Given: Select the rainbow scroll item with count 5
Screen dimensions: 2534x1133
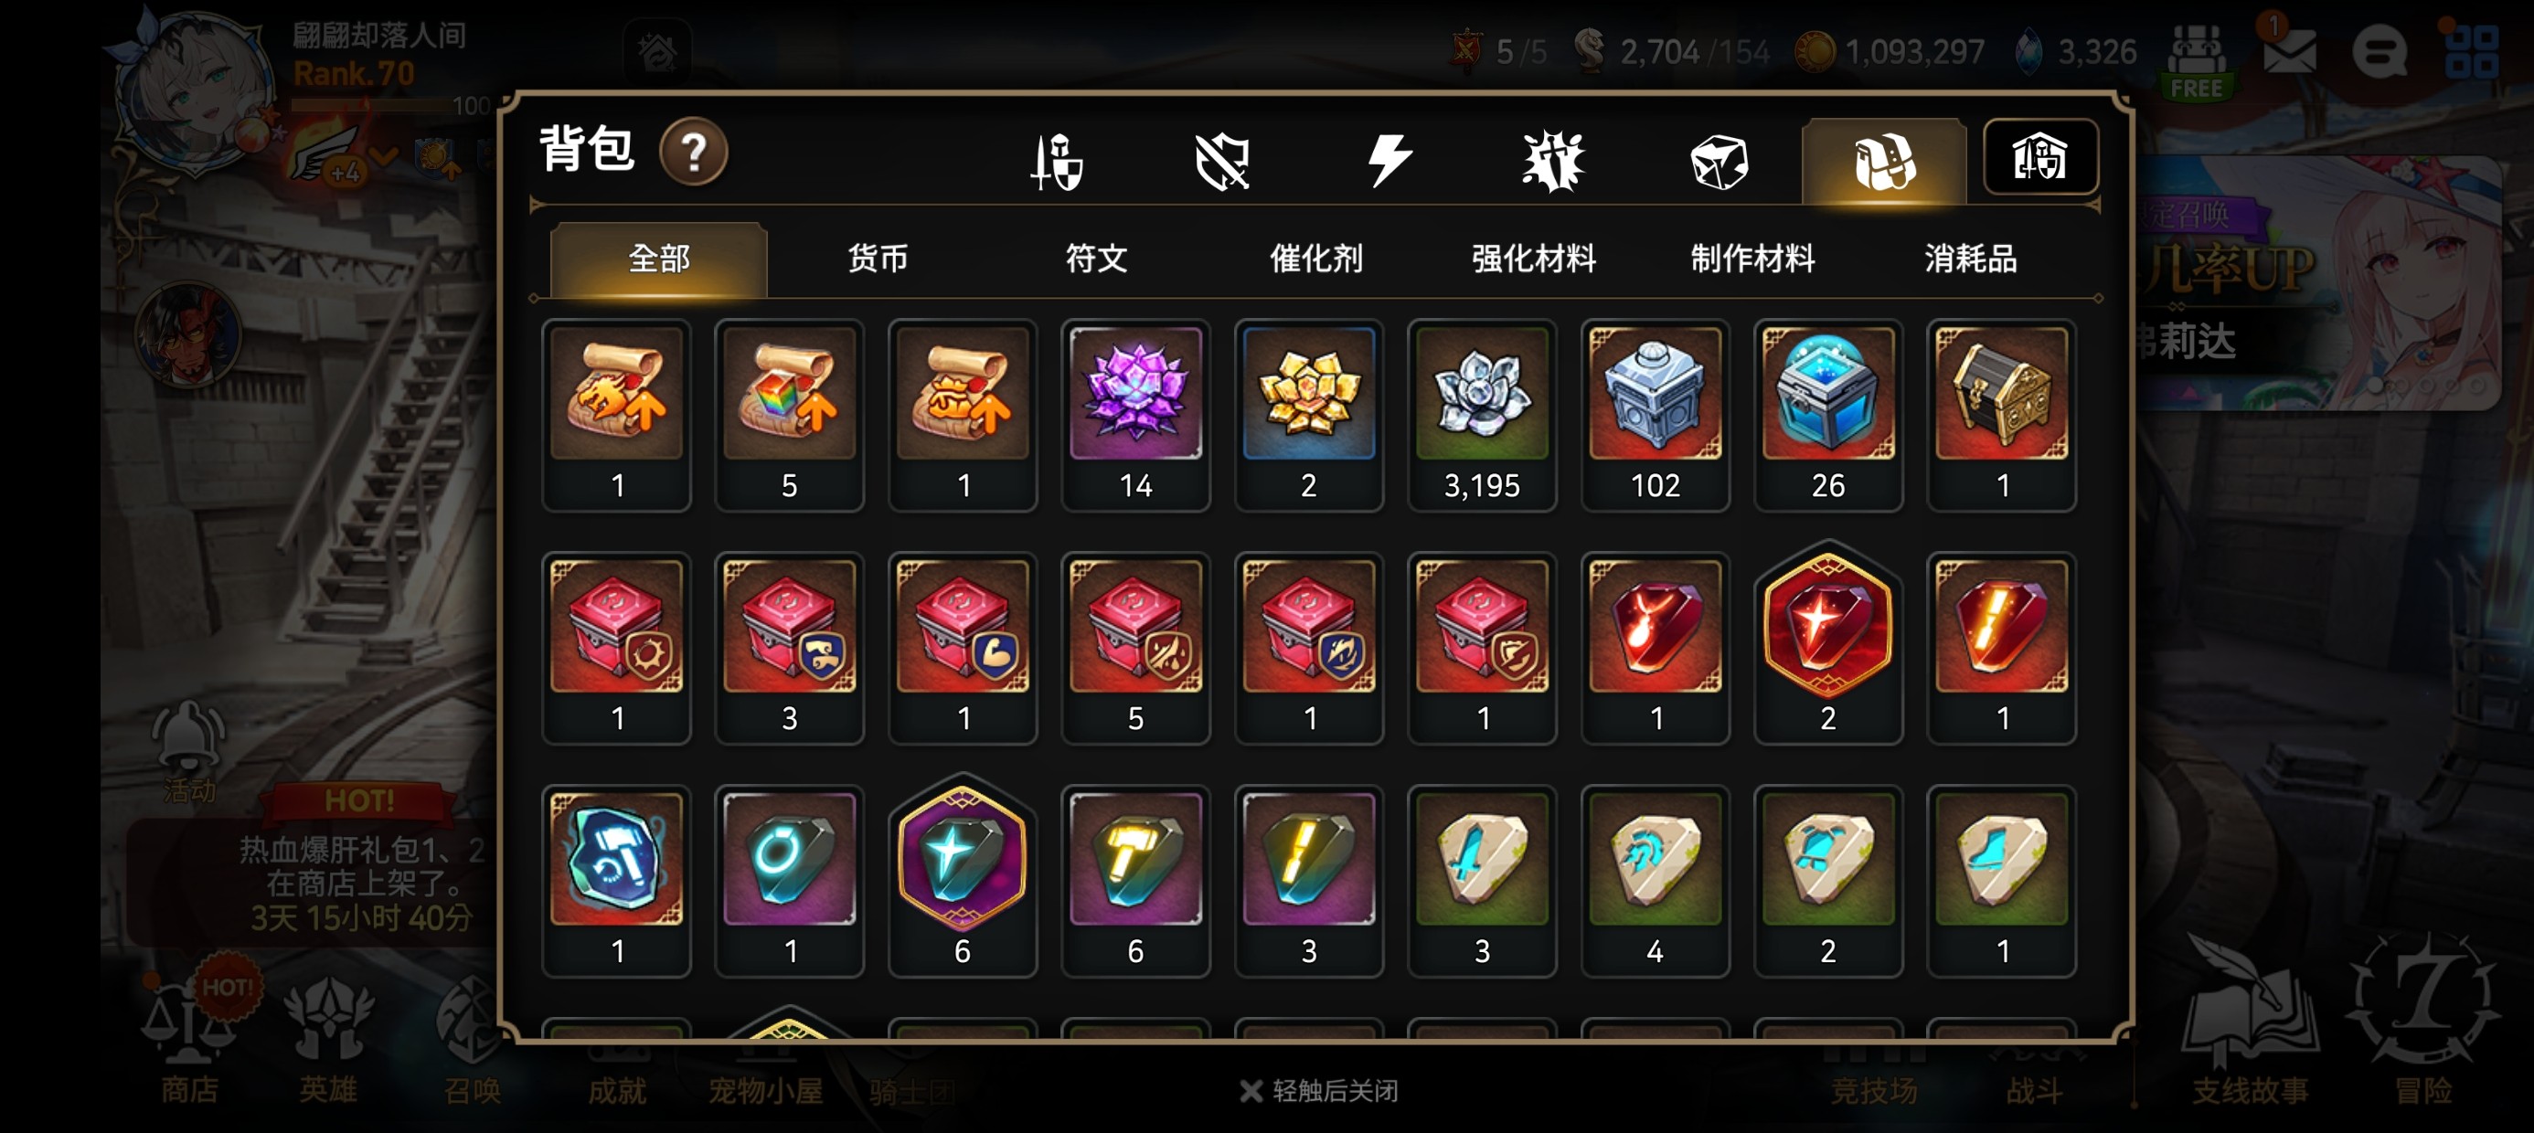Looking at the screenshot, I should (789, 415).
